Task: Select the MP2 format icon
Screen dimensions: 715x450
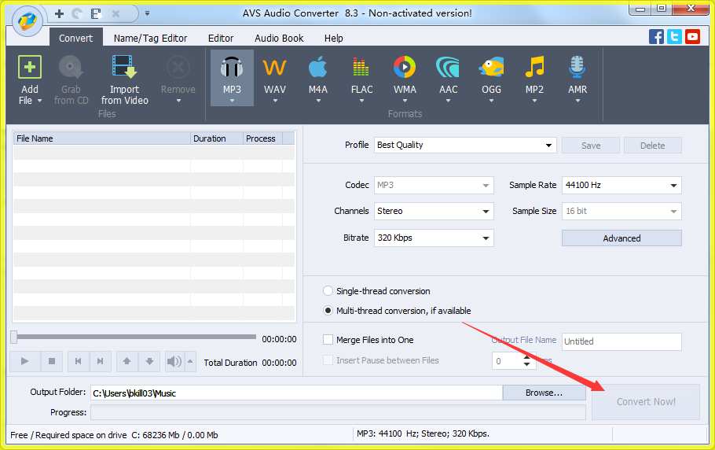Action: tap(534, 67)
